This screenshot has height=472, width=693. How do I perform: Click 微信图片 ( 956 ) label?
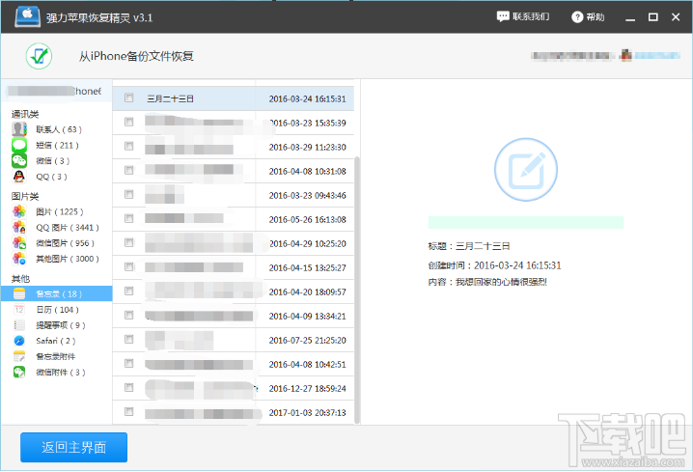[x=65, y=243]
